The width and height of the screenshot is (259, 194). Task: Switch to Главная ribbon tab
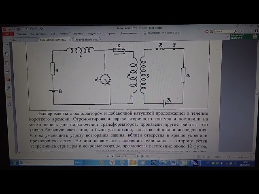tap(21, 34)
